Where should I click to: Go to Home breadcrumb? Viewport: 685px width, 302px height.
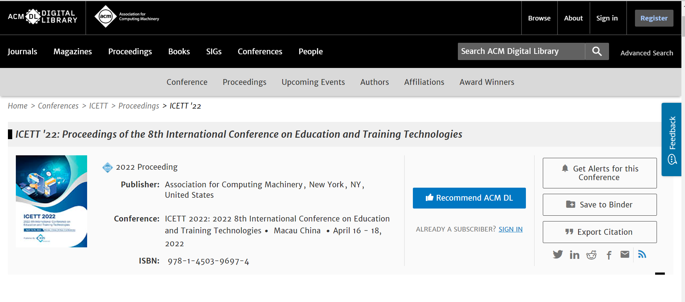tap(18, 106)
